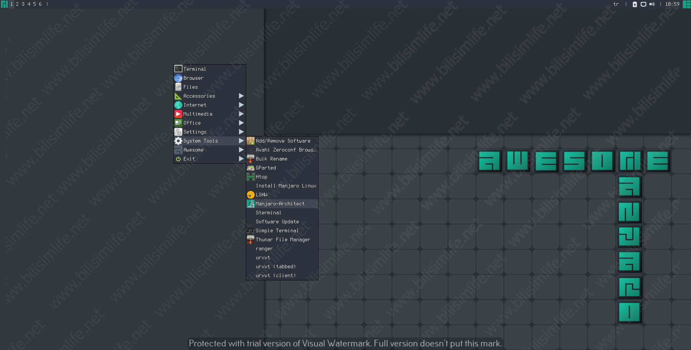691x350 pixels.
Task: Open the Internet submenu entry
Action: click(x=210, y=105)
